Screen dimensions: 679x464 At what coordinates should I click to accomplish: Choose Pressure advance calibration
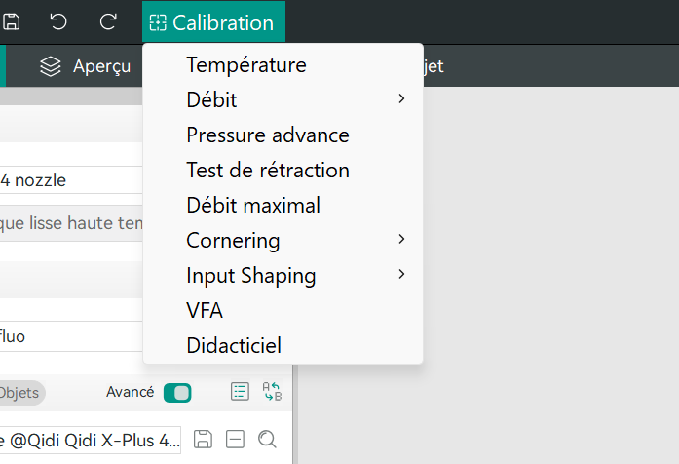[x=267, y=135]
